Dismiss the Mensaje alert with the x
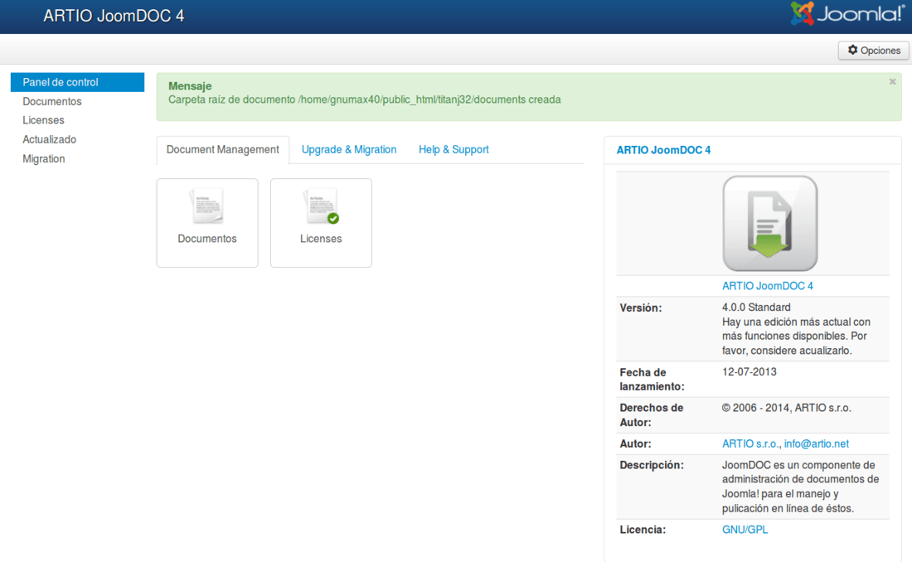The height and width of the screenshot is (562, 912). (892, 82)
